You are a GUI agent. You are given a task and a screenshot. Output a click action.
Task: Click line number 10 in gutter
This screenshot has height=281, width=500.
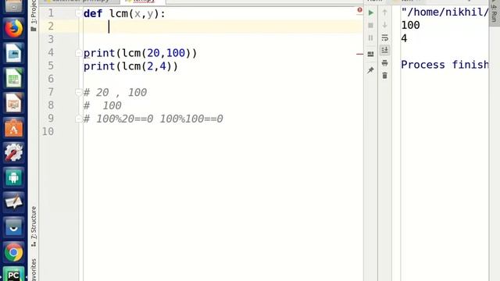pos(48,132)
